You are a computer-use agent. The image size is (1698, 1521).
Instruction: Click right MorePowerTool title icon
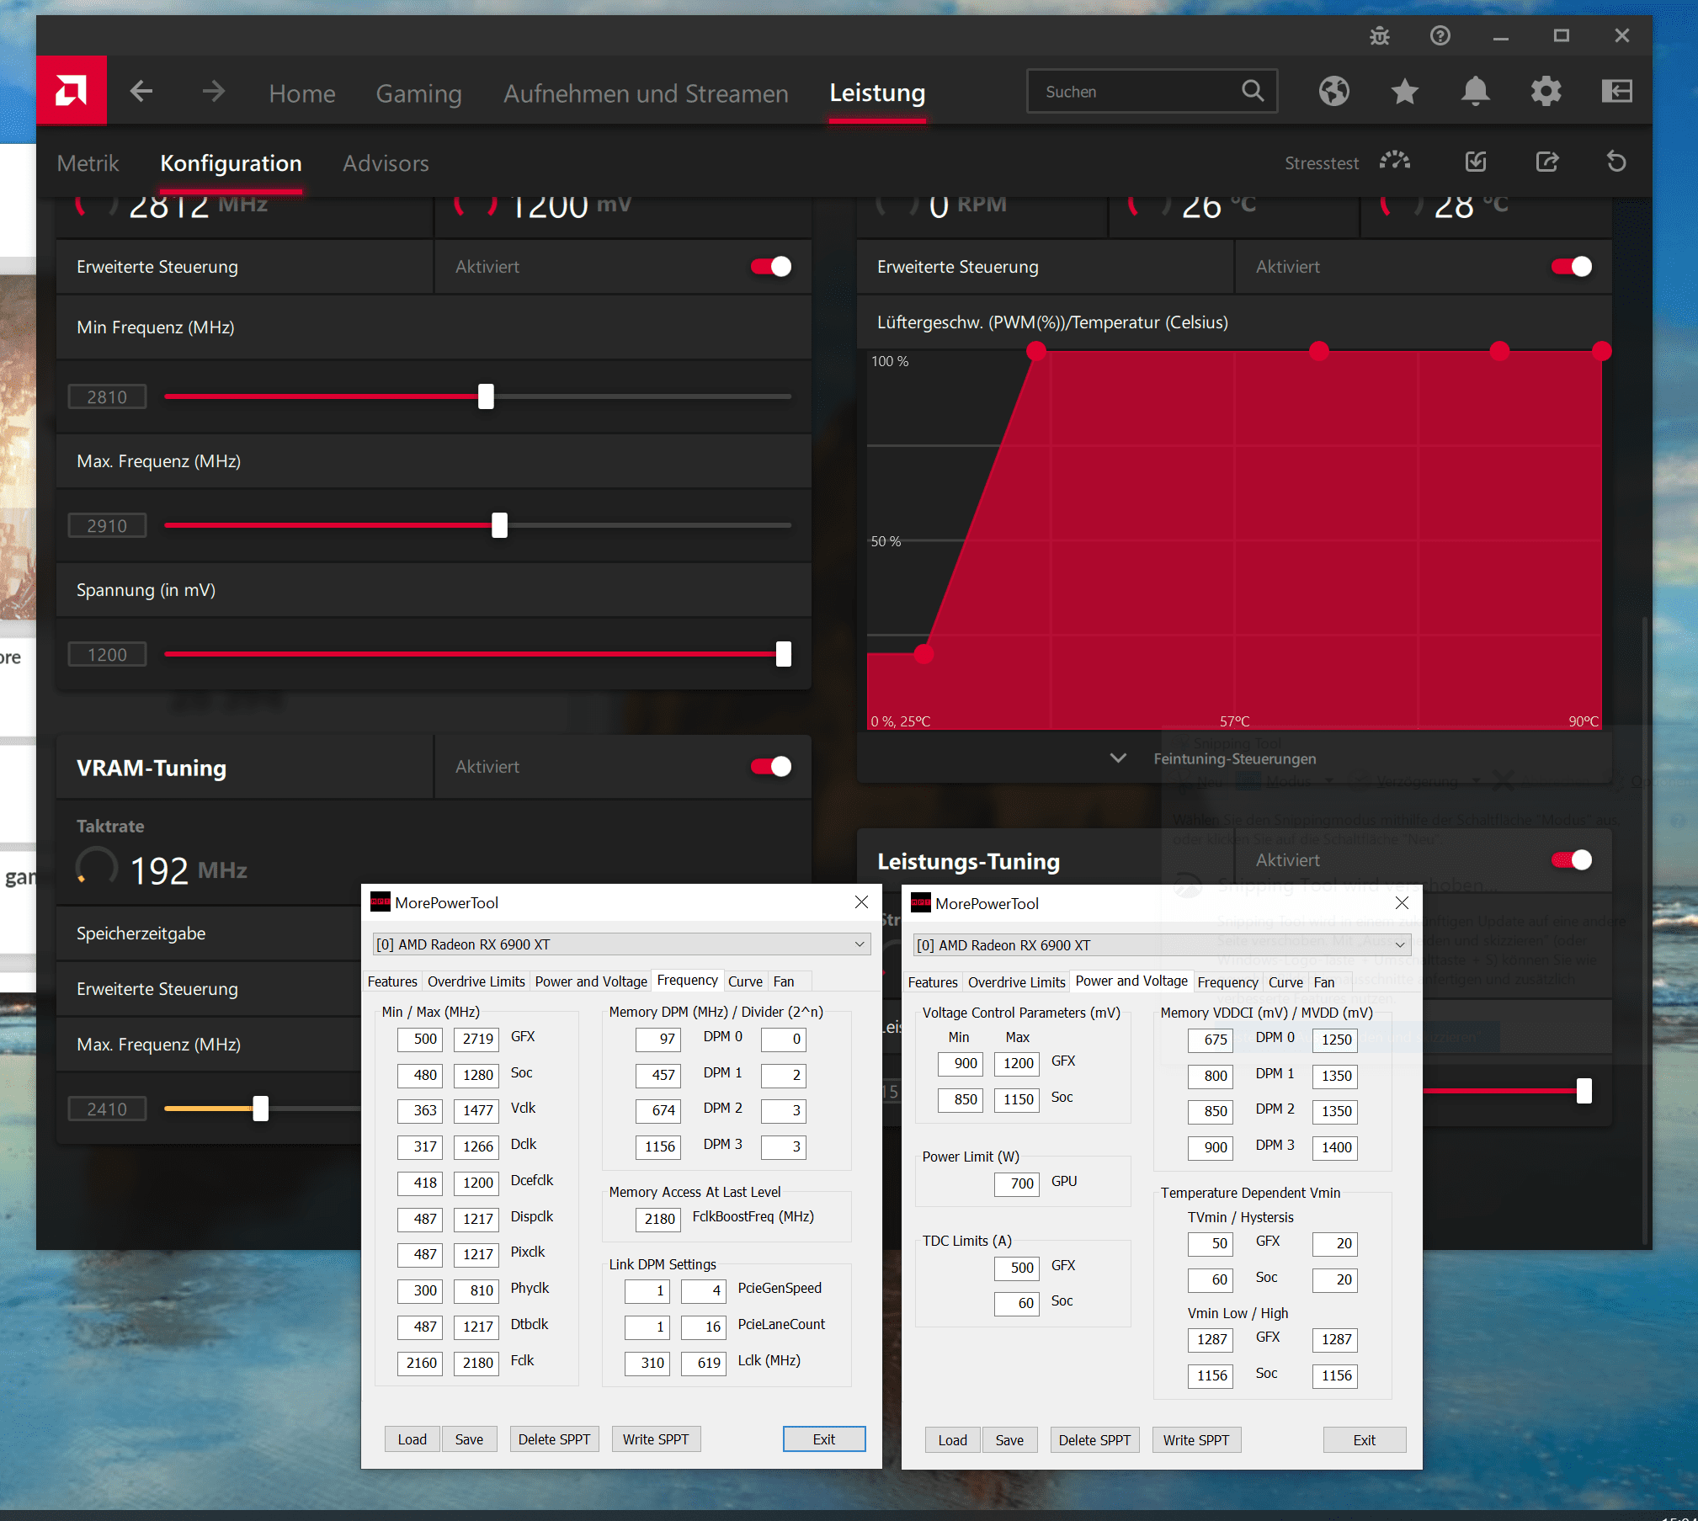coord(921,903)
